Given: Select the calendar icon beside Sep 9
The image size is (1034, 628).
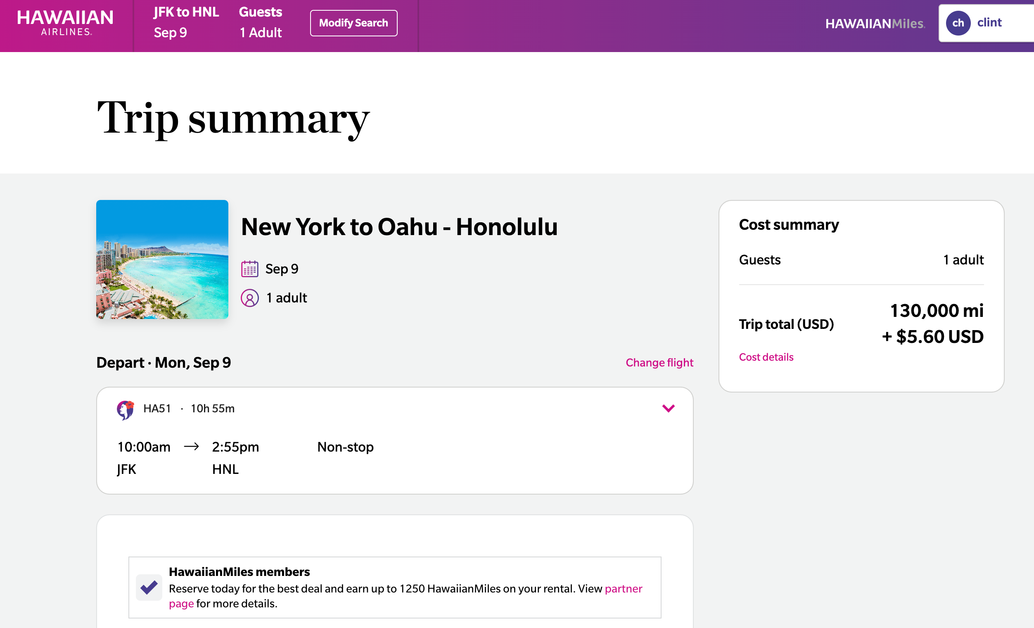Looking at the screenshot, I should coord(250,268).
